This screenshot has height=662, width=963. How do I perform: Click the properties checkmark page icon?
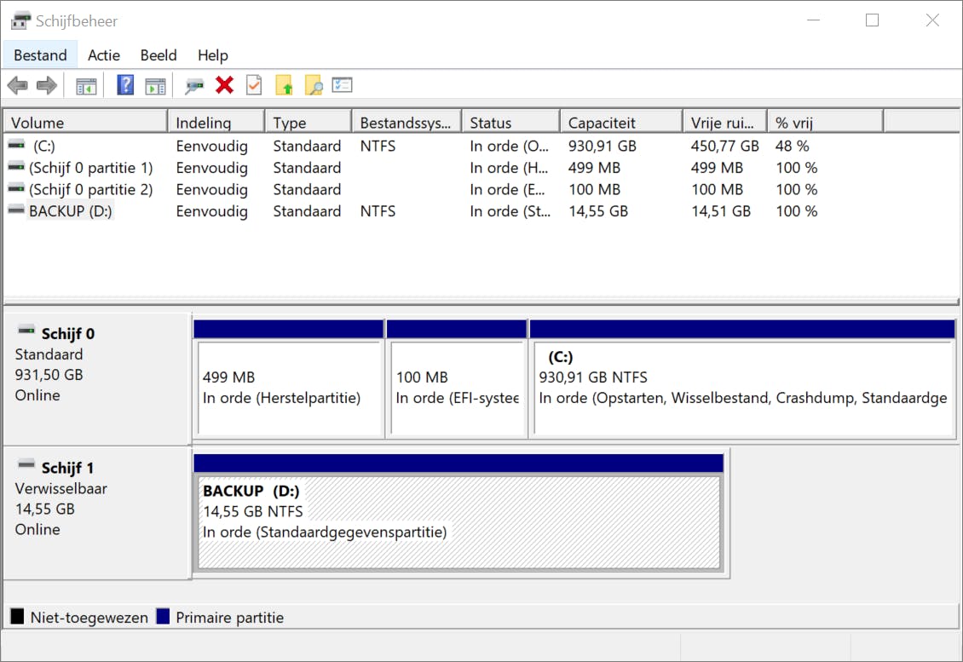tap(254, 85)
